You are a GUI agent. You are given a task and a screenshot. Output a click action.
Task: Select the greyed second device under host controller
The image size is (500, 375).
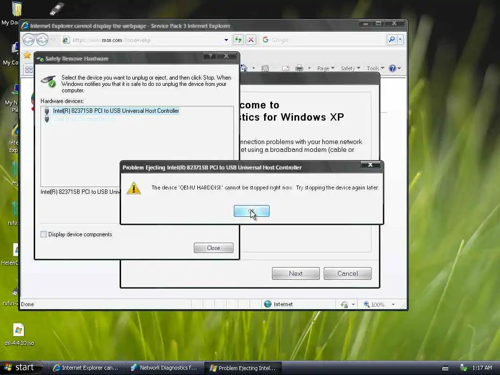tap(84, 119)
